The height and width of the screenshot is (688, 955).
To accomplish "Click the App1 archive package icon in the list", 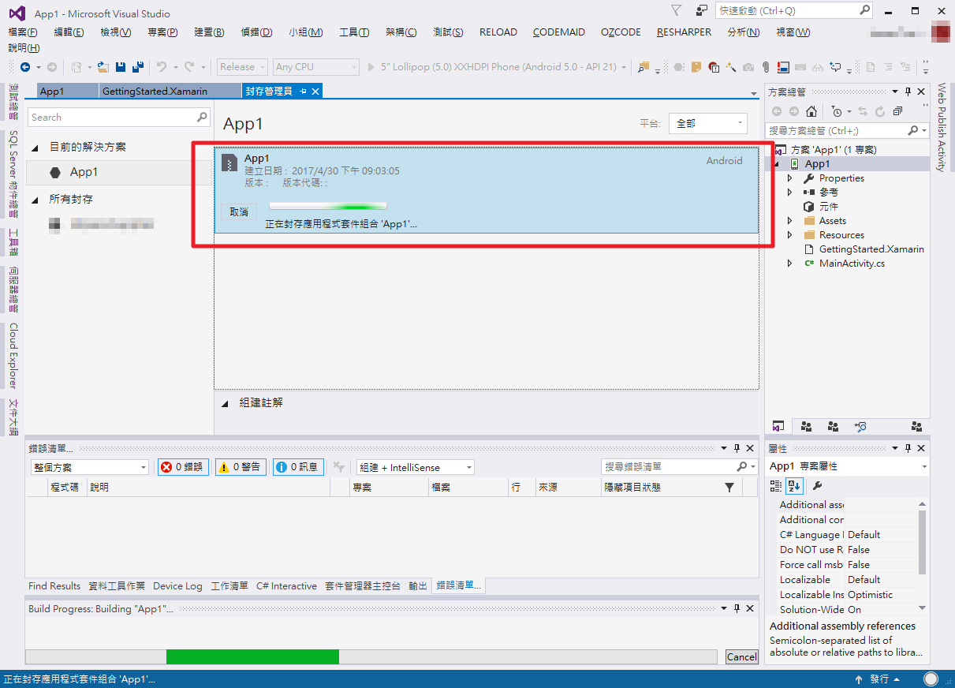I will (x=229, y=163).
